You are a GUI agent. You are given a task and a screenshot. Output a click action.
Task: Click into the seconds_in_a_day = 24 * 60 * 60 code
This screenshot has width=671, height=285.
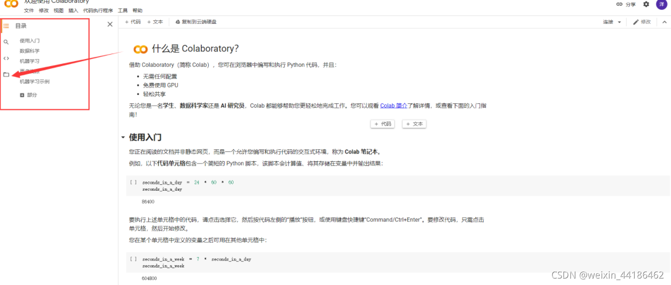pos(188,182)
